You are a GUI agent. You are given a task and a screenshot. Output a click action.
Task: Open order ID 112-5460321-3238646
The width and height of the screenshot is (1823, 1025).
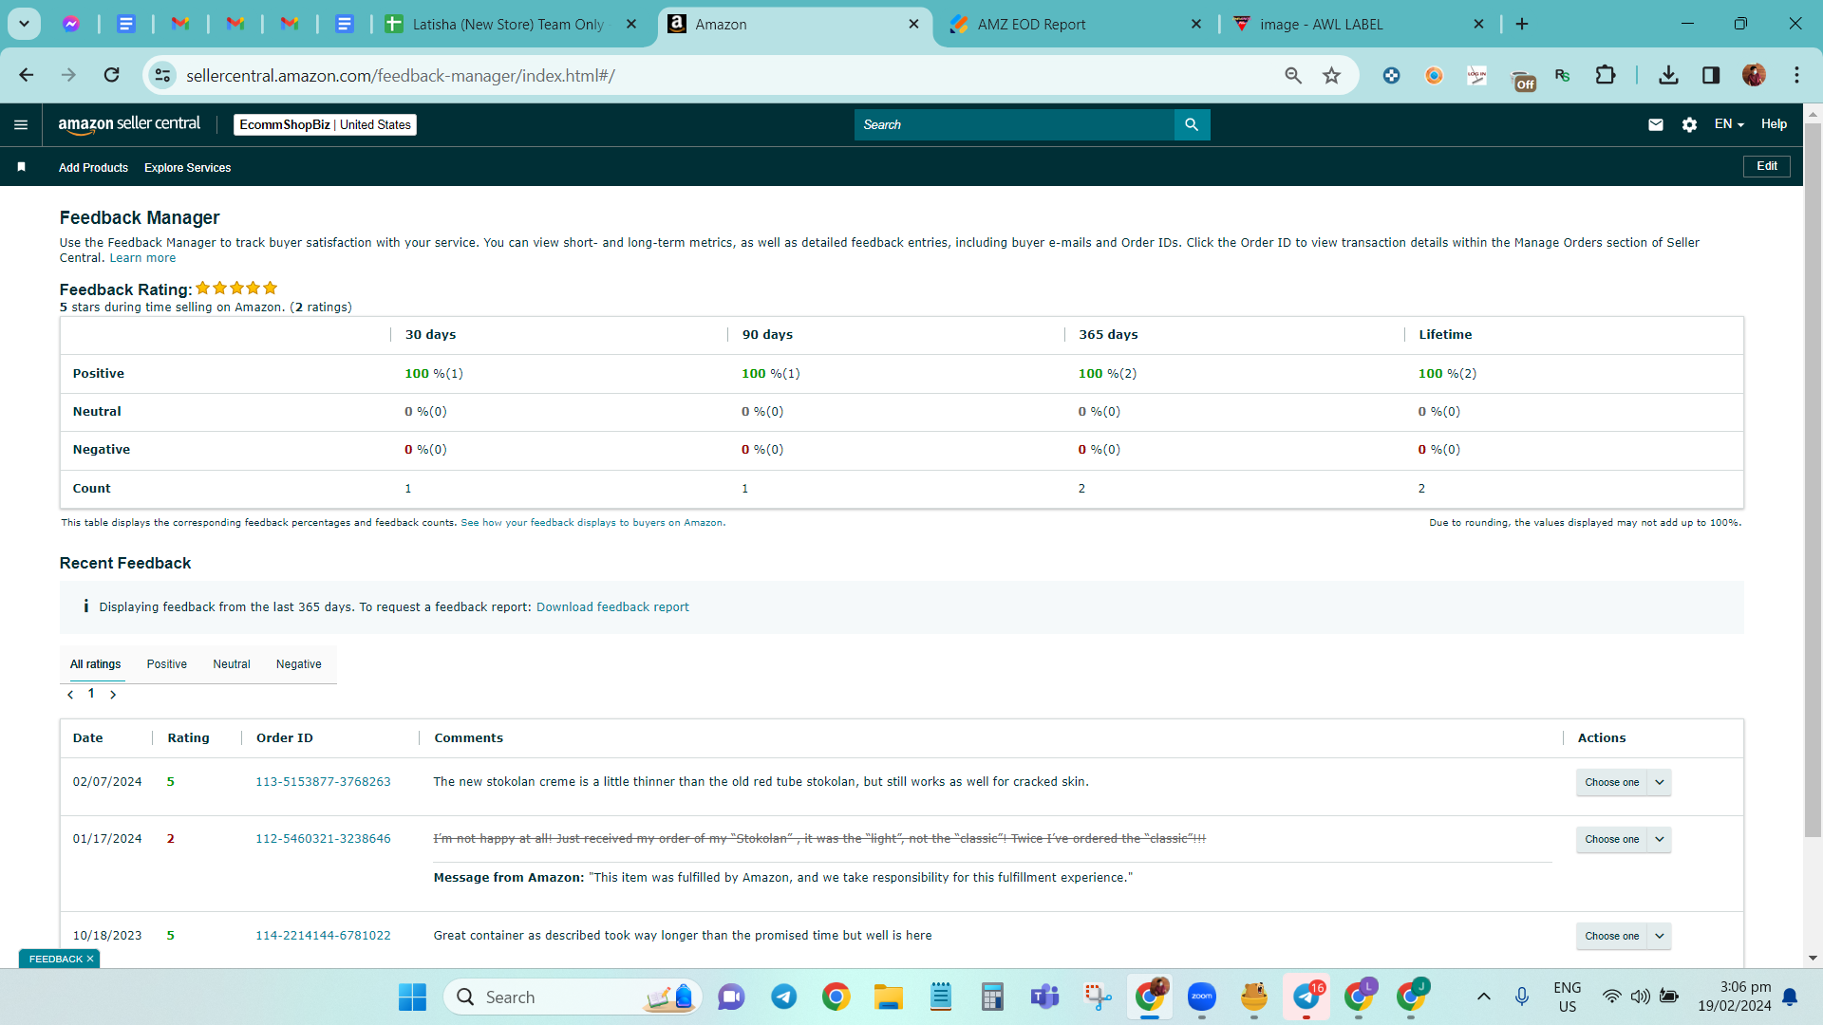point(323,839)
